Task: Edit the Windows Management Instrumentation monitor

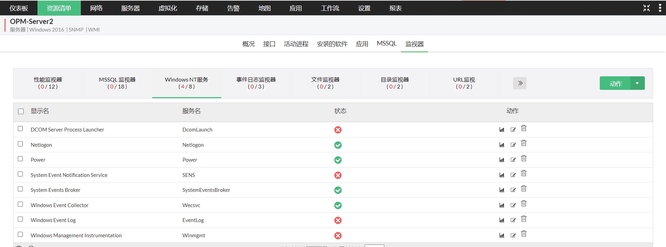Action: tap(513, 236)
